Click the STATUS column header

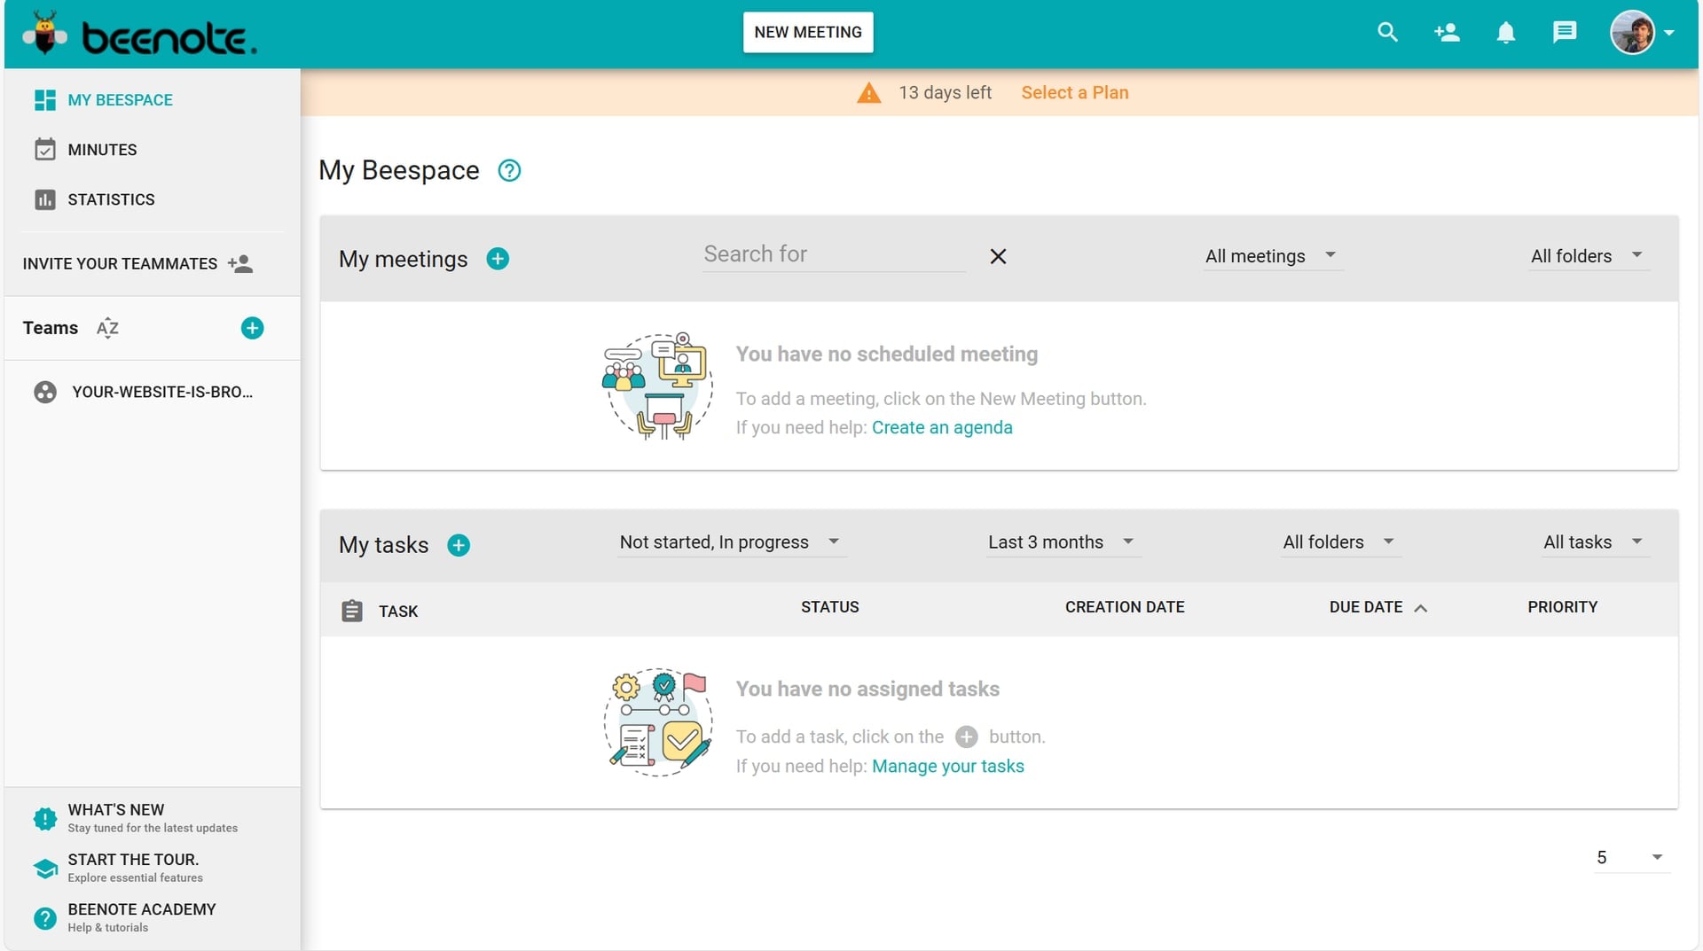point(829,607)
